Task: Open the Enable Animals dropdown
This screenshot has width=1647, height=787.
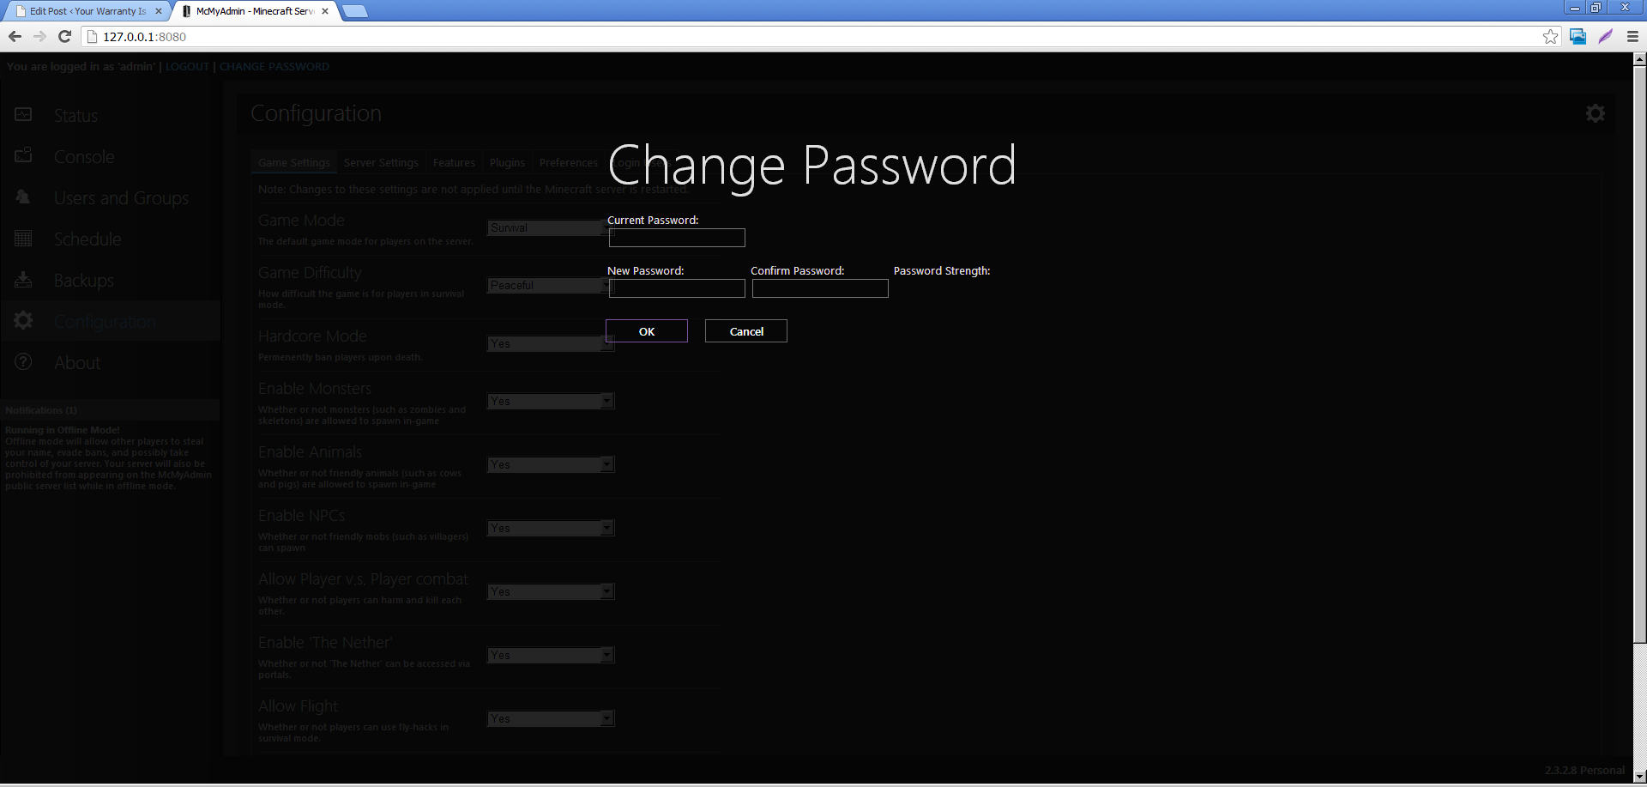Action: [551, 464]
